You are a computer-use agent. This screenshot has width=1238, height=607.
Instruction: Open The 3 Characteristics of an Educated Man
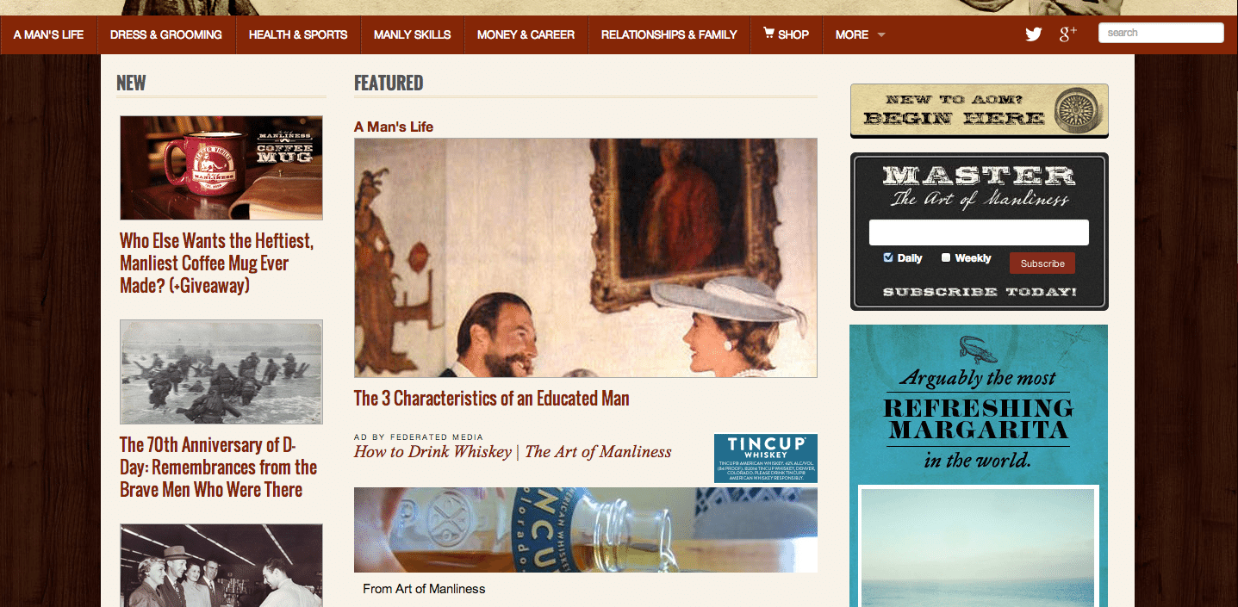(492, 399)
